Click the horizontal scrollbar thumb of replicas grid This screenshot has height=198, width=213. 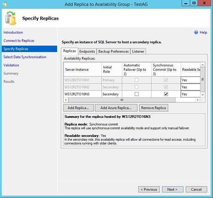point(122,100)
